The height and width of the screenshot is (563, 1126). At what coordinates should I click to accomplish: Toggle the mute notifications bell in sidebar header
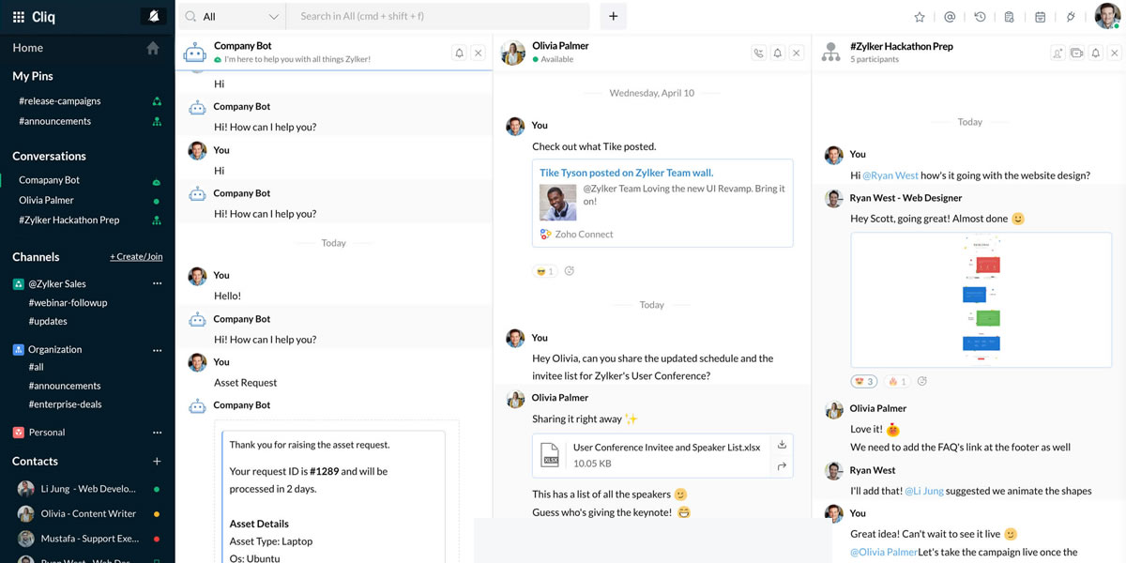[153, 16]
